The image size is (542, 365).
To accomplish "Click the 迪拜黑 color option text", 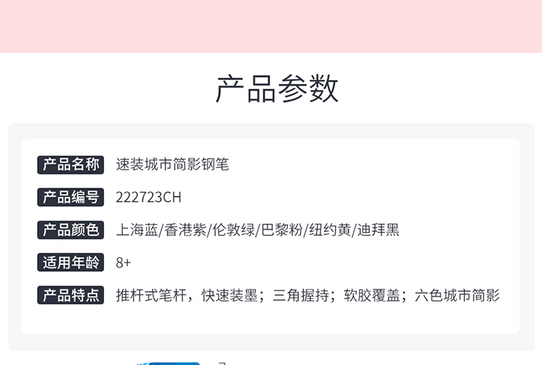I will coord(378,230).
